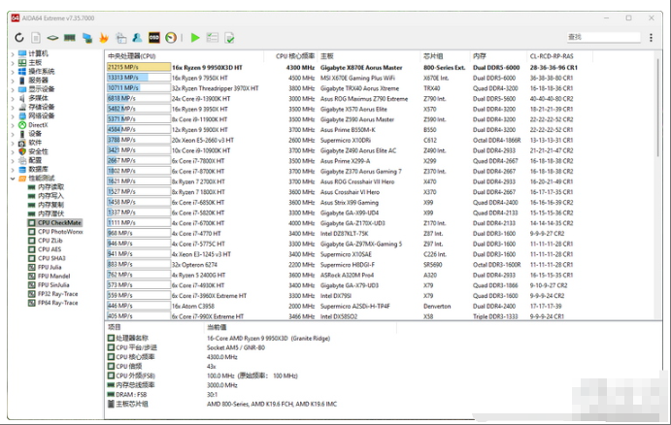The image size is (671, 425).
Task: Expand the 主板 tree node
Action: coord(13,63)
